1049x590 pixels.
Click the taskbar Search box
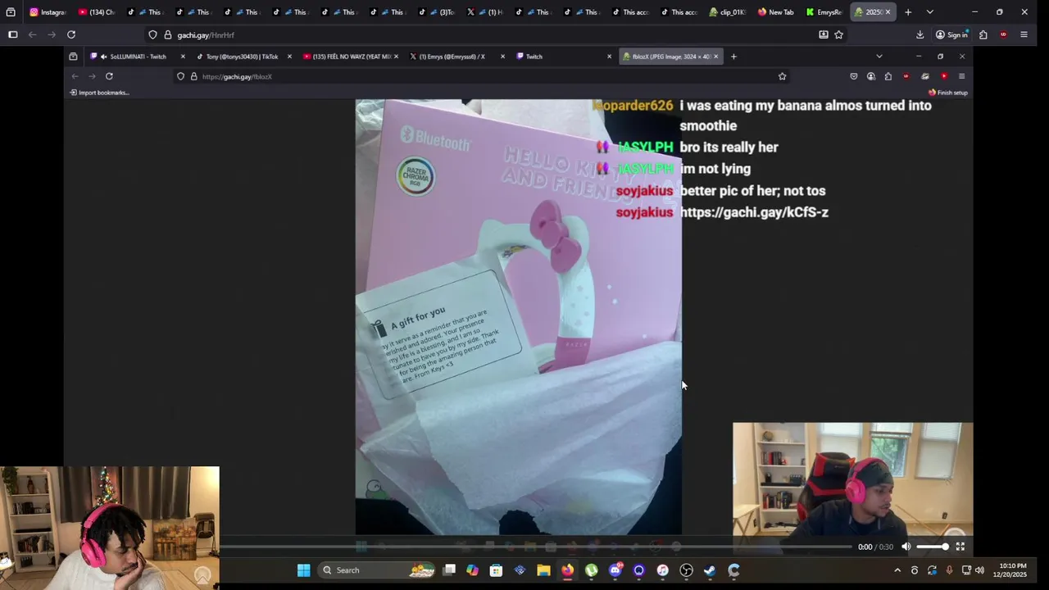click(378, 570)
